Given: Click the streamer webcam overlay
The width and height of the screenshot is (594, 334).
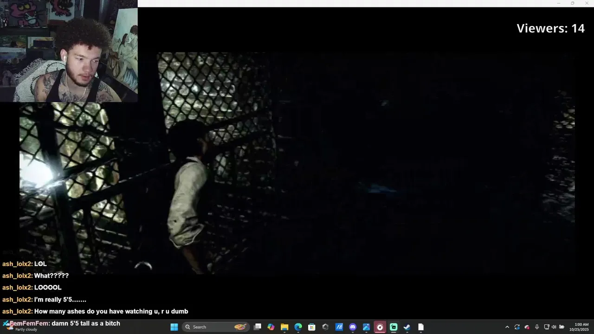Looking at the screenshot, I should 69,51.
